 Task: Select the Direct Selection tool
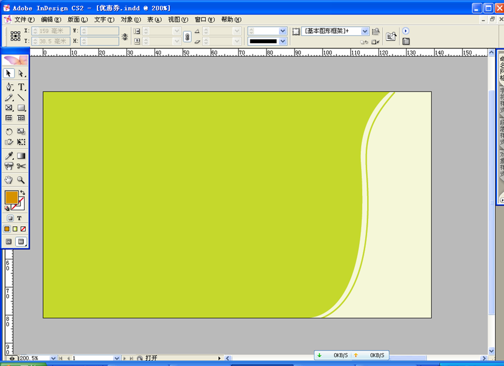(x=22, y=73)
